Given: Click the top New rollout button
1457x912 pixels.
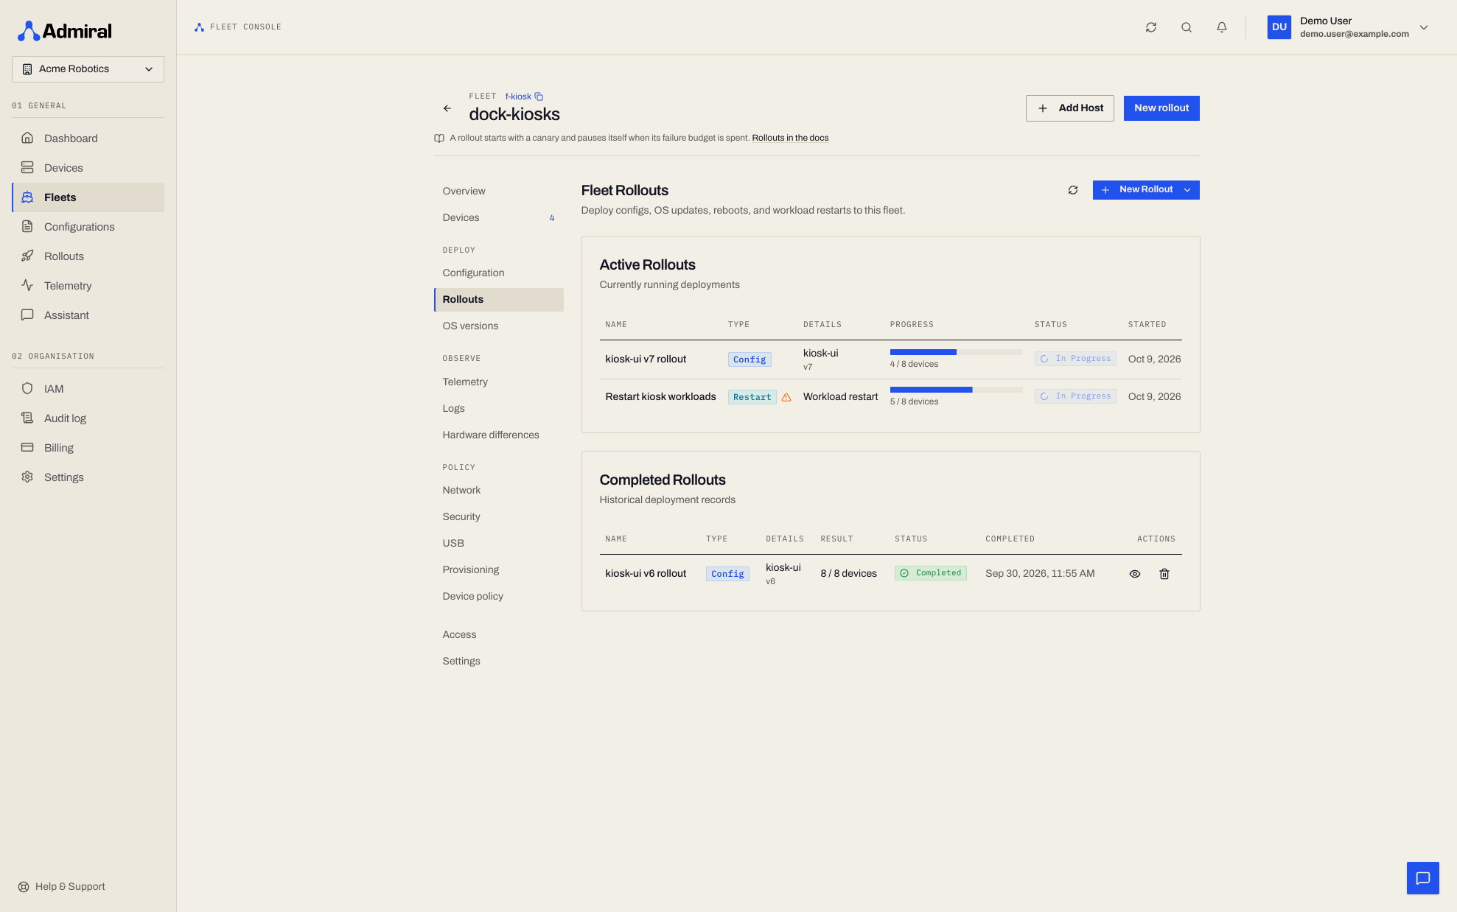Looking at the screenshot, I should point(1161,108).
